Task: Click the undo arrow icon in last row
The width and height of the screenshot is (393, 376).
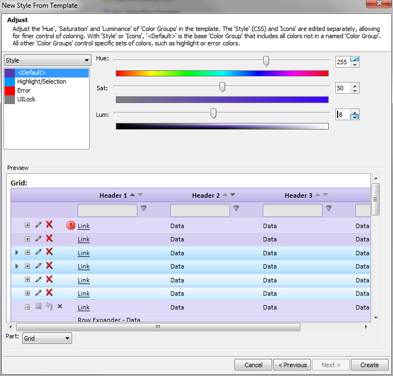Action: tap(49, 306)
